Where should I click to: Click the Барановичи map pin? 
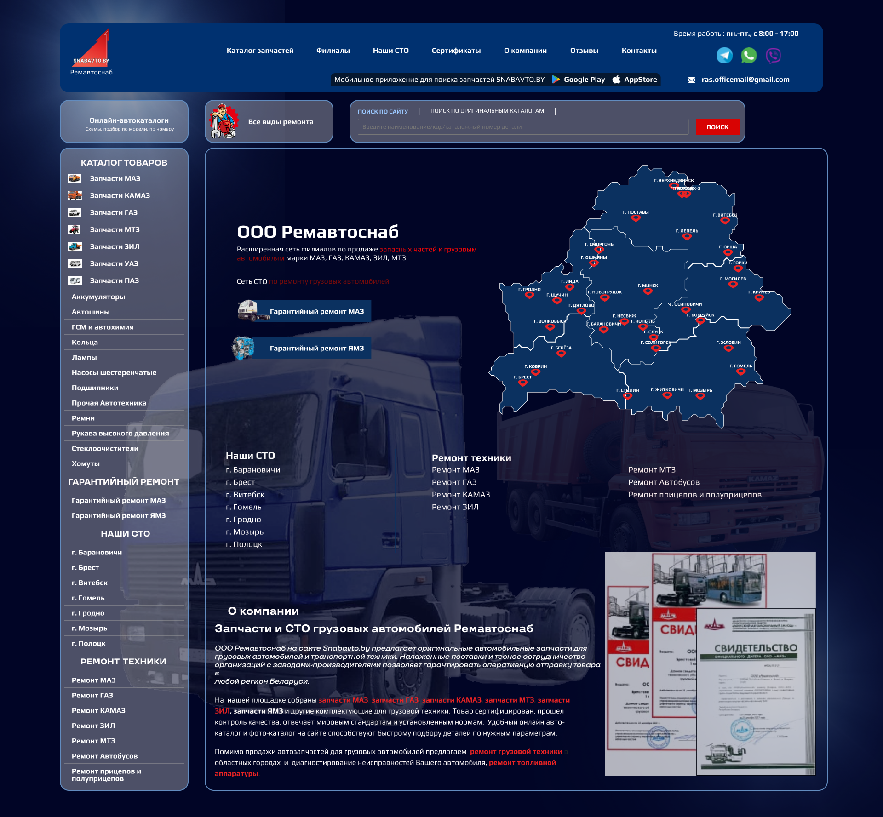(604, 330)
